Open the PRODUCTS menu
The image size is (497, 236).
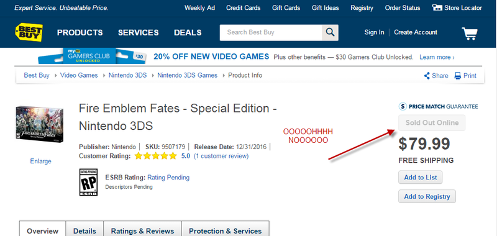click(x=80, y=33)
